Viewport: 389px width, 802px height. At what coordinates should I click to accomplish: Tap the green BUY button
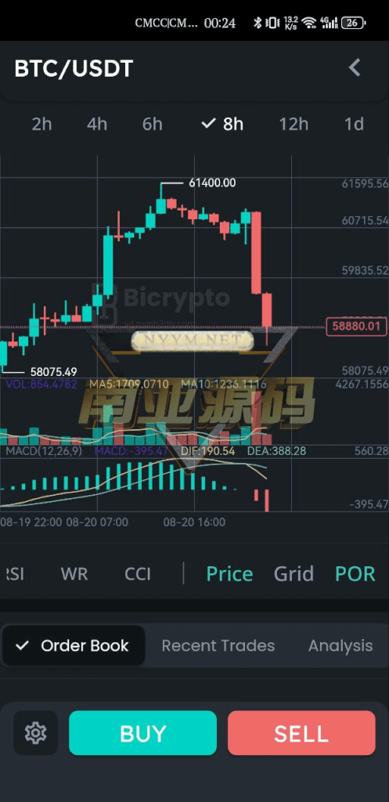[x=142, y=733]
